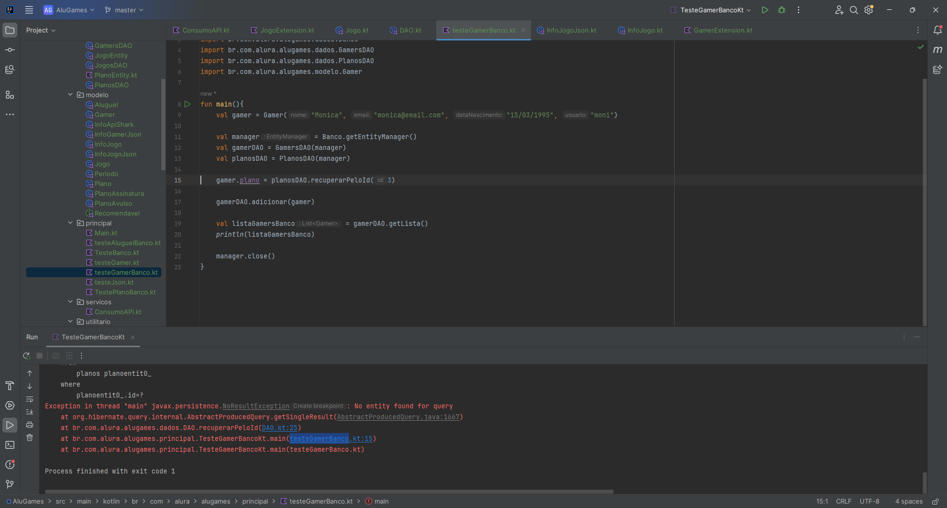Open AluGames project dropdown
947x508 pixels.
[69, 10]
